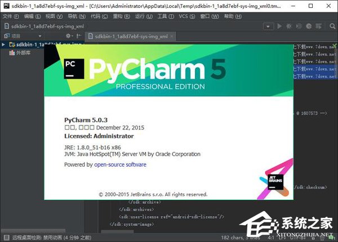Click the project panel horizontal scrollbar

(33, 231)
